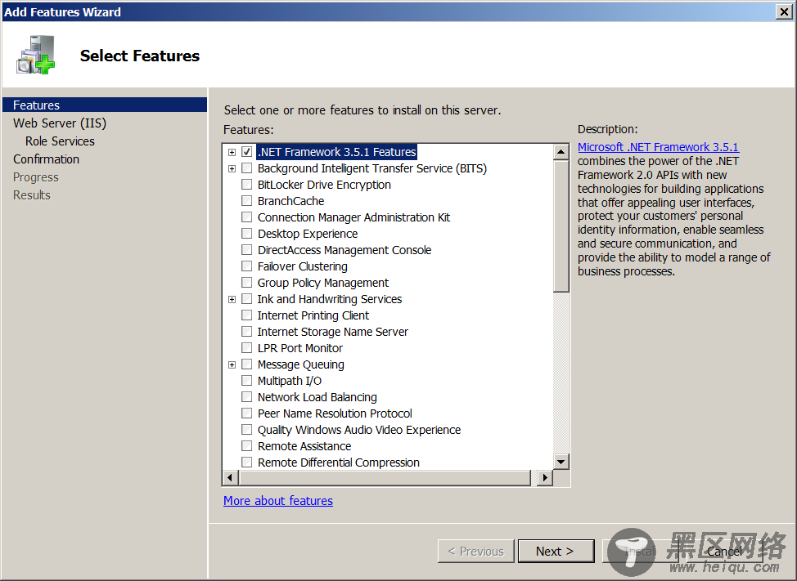Tick Failover Clustering checkbox
The width and height of the screenshot is (797, 581).
(246, 266)
